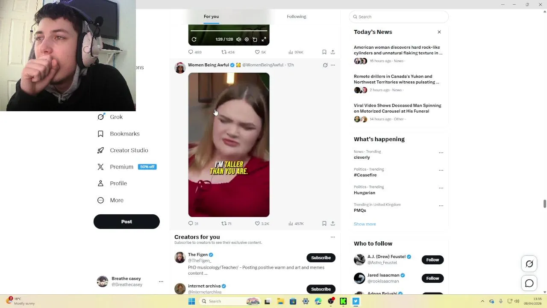Click the Windows taskbar search box
This screenshot has height=308, width=547.
coord(230,301)
